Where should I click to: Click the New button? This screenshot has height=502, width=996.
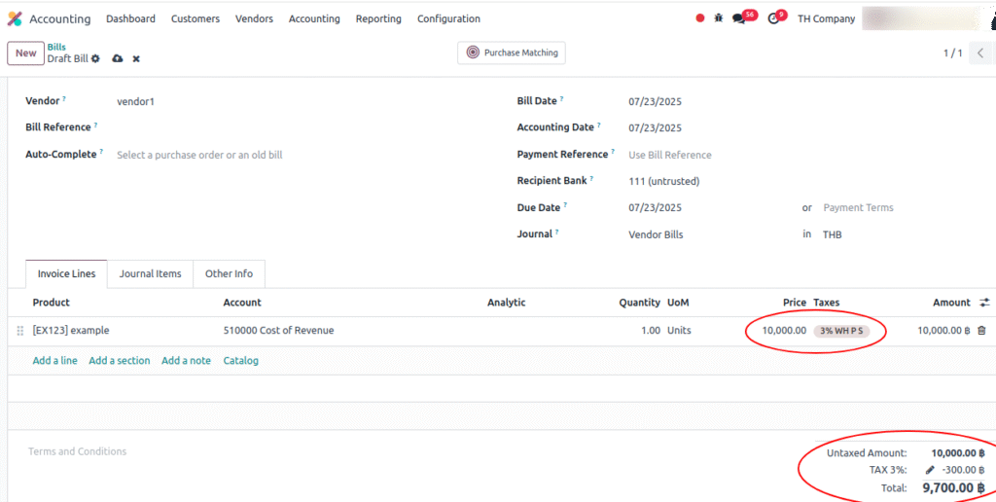coord(25,53)
